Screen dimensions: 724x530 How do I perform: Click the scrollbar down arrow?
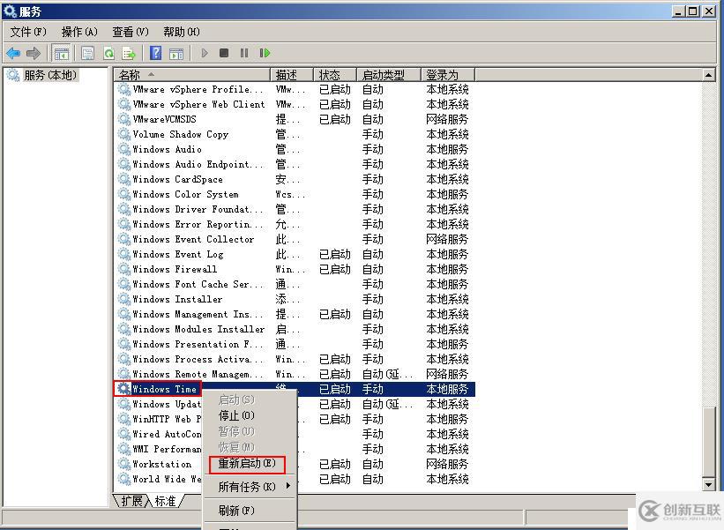pos(709,484)
